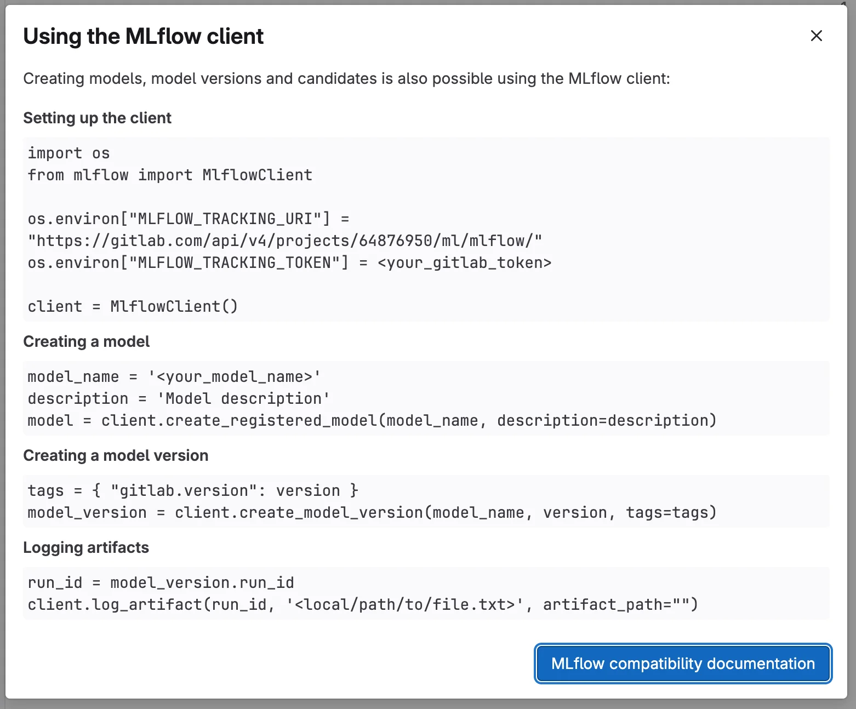The width and height of the screenshot is (856, 709).
Task: Click the "Creating a model version" heading
Action: point(115,455)
